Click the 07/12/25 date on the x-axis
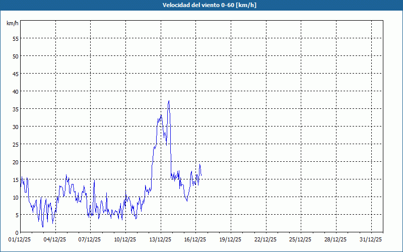The width and height of the screenshot is (403, 252). (x=91, y=239)
